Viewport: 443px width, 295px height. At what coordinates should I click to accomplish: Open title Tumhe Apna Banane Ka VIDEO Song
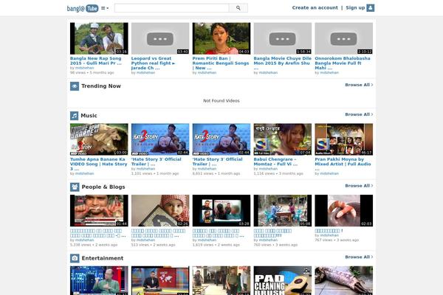coord(99,164)
